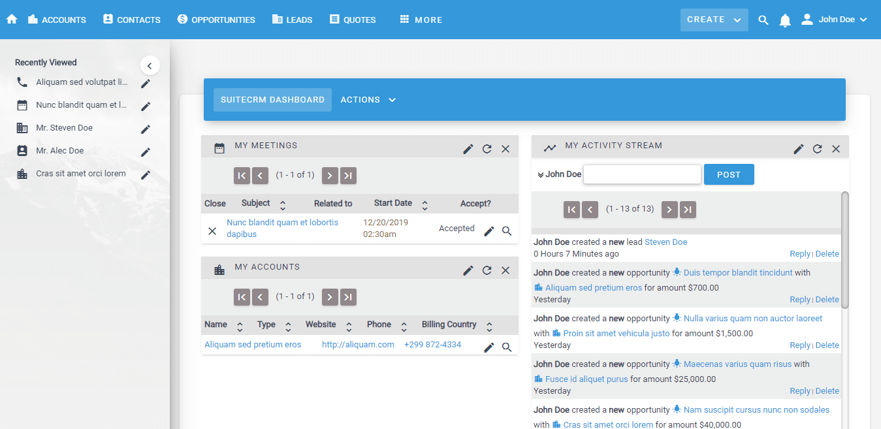Refresh the My Activity Stream dashlet
This screenshot has height=429, width=881.
817,149
